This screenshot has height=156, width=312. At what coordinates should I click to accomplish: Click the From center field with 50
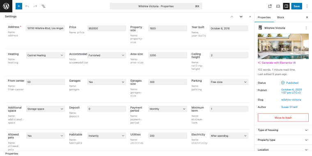pyautogui.click(x=46, y=82)
